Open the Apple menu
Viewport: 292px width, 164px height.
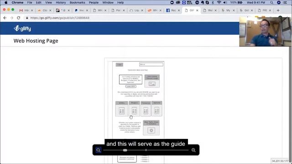tap(6, 3)
